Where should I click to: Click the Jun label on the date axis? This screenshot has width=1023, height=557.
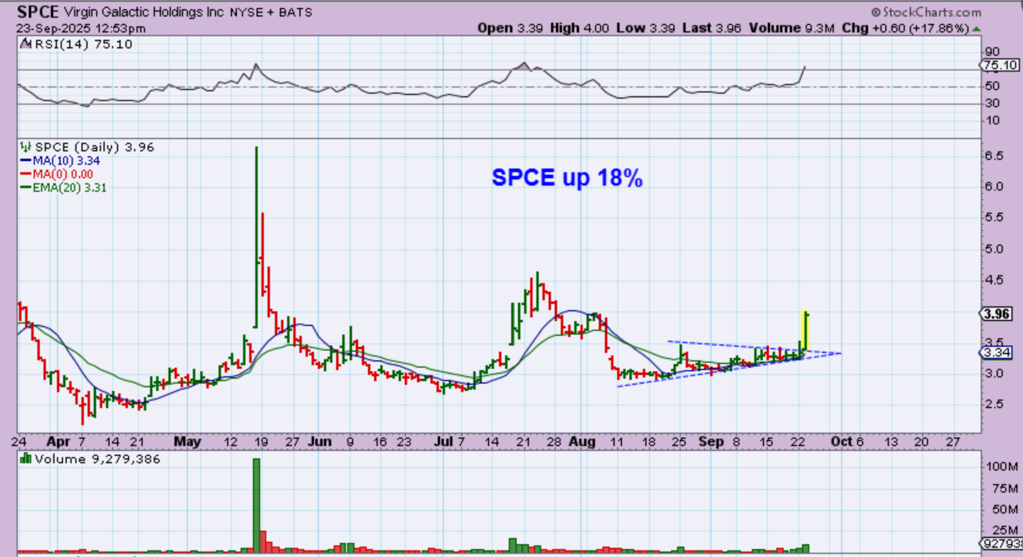320,442
